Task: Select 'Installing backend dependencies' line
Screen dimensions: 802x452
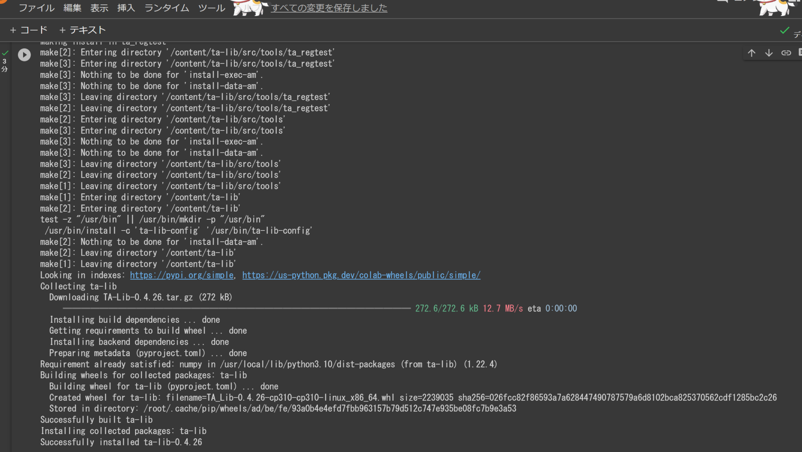Action: coord(139,342)
